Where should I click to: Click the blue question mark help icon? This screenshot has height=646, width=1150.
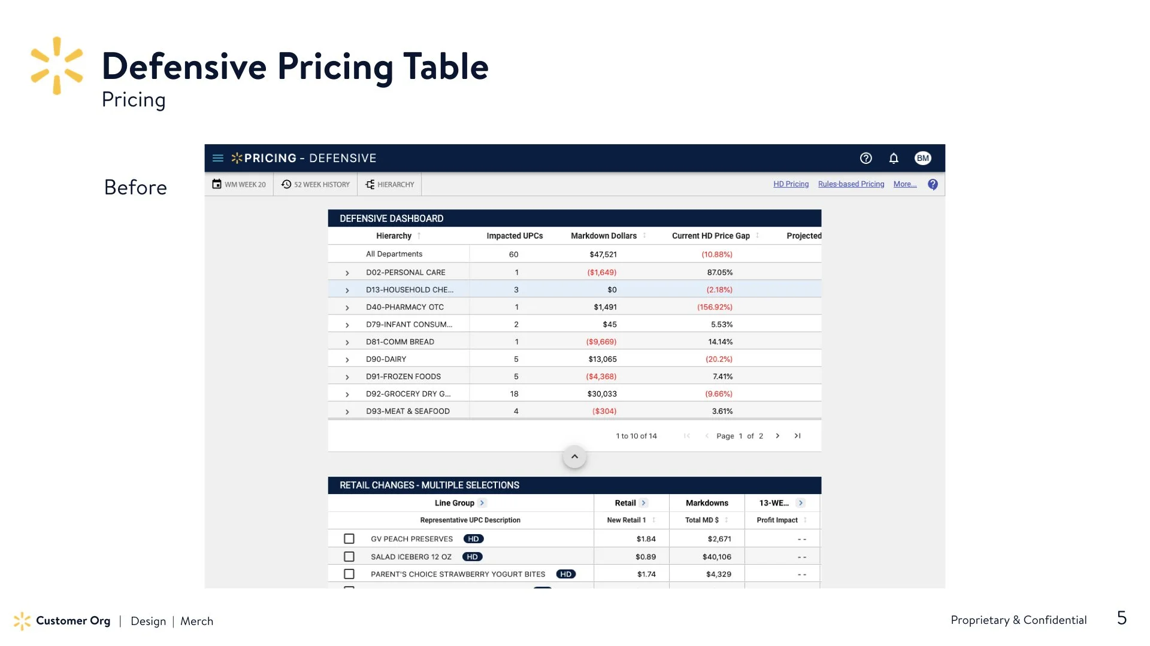tap(933, 185)
